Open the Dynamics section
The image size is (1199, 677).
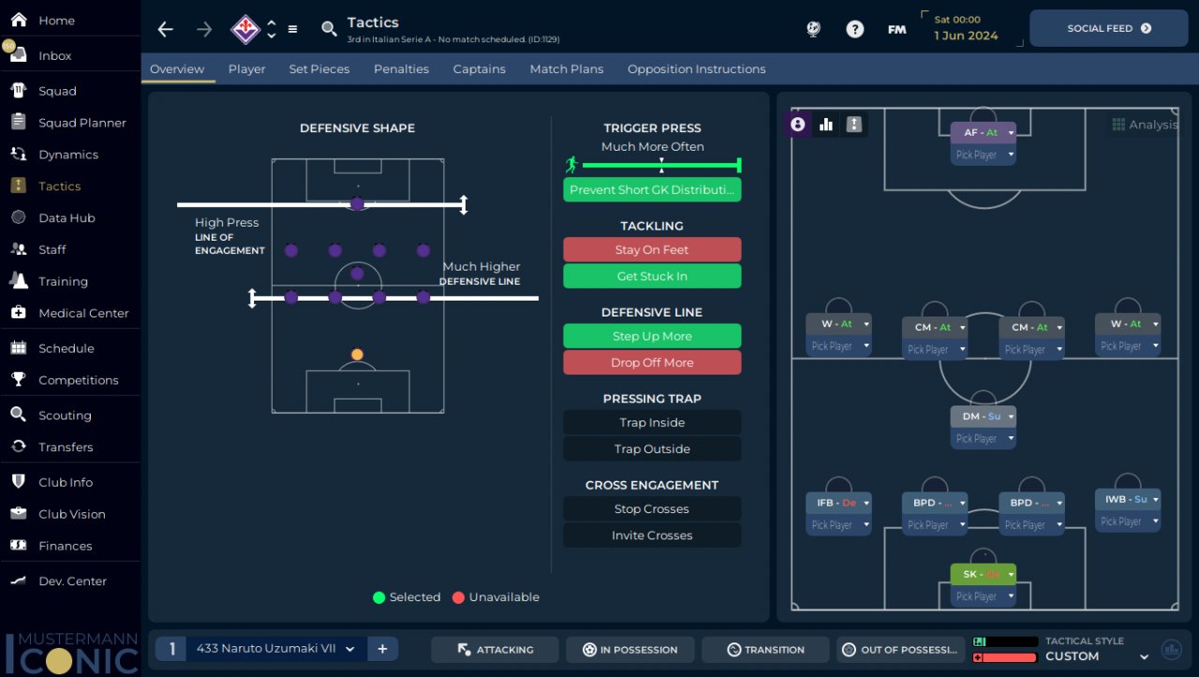[67, 155]
